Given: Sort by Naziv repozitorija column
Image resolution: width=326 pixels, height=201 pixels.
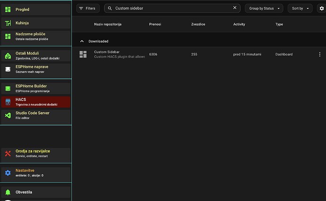Looking at the screenshot, I should coord(108,24).
